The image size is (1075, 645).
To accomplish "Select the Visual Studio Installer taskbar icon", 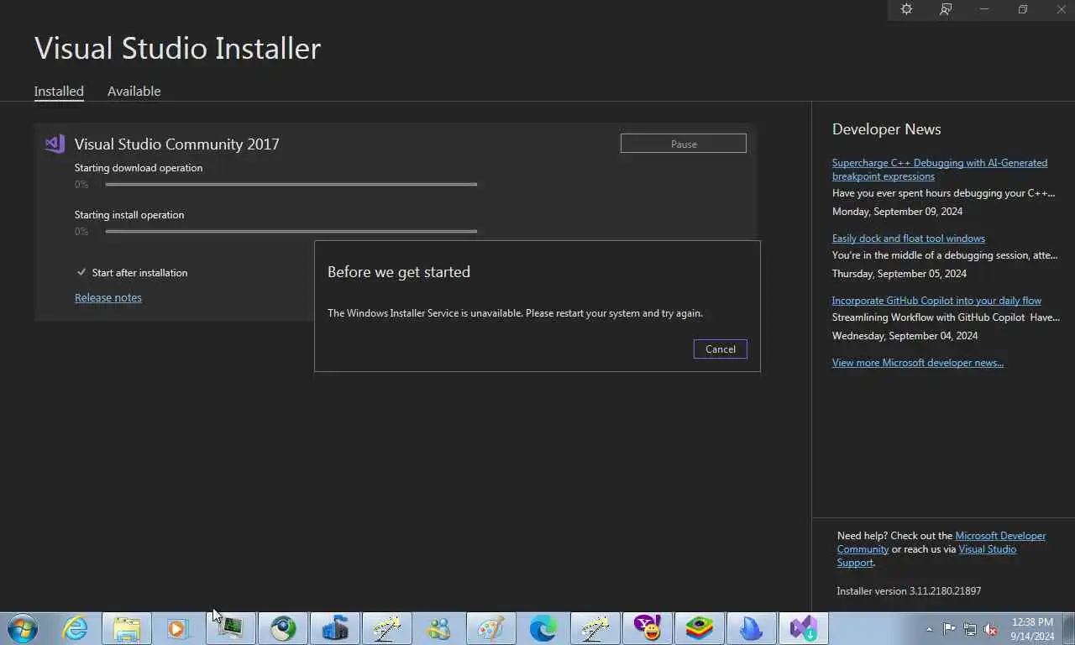I will pos(804,628).
